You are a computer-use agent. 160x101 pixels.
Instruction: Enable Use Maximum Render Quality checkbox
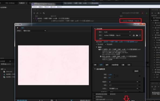[x=95, y=94]
